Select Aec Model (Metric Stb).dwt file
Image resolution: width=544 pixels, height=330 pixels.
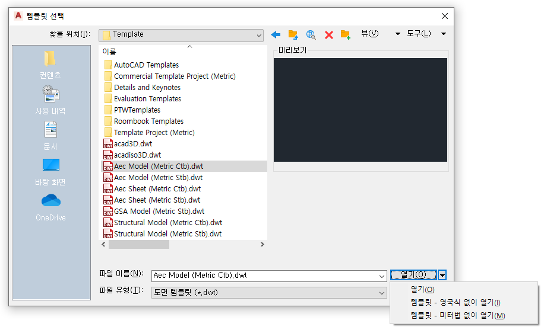point(153,177)
